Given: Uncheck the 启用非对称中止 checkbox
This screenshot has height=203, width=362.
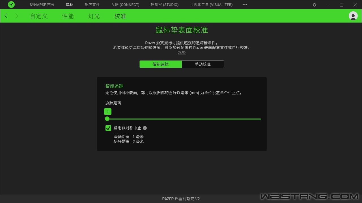Looking at the screenshot, I should (108, 128).
